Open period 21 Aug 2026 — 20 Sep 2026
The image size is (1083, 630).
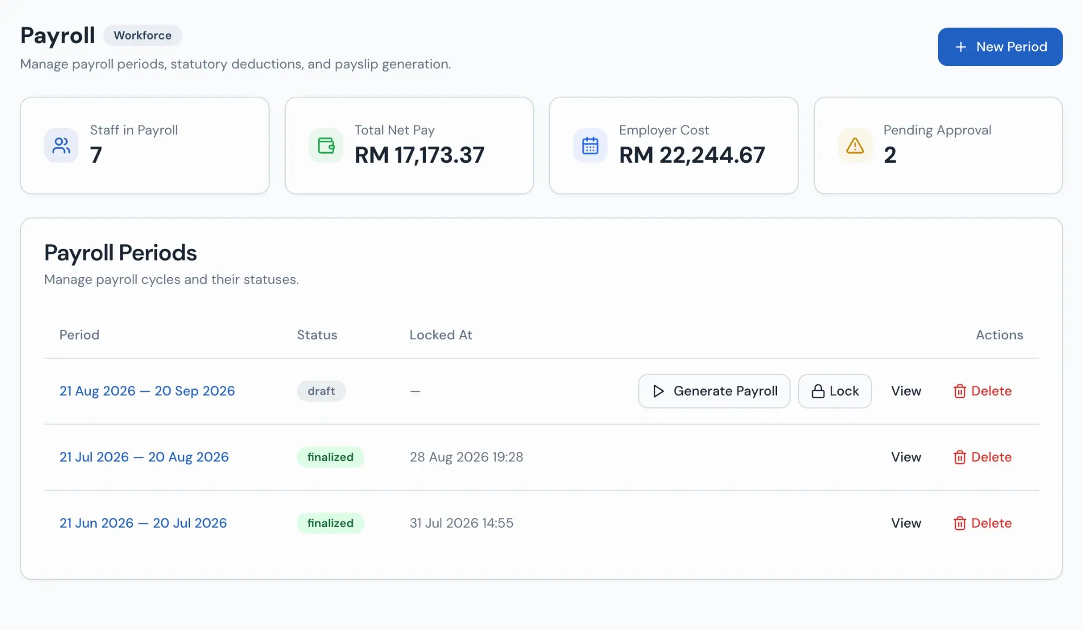(147, 391)
